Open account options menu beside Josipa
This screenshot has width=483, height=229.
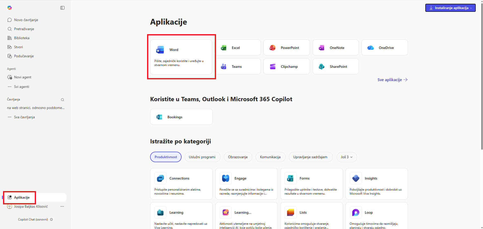[62, 206]
